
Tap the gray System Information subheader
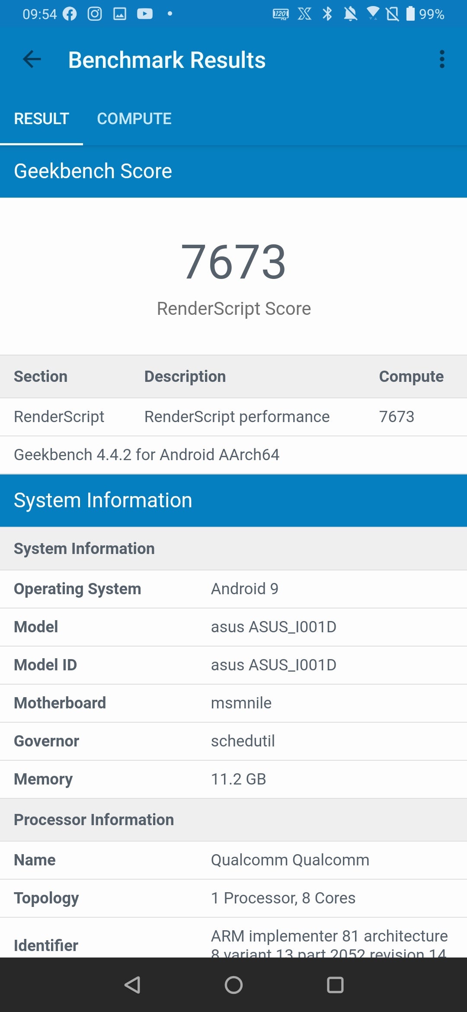click(x=233, y=548)
